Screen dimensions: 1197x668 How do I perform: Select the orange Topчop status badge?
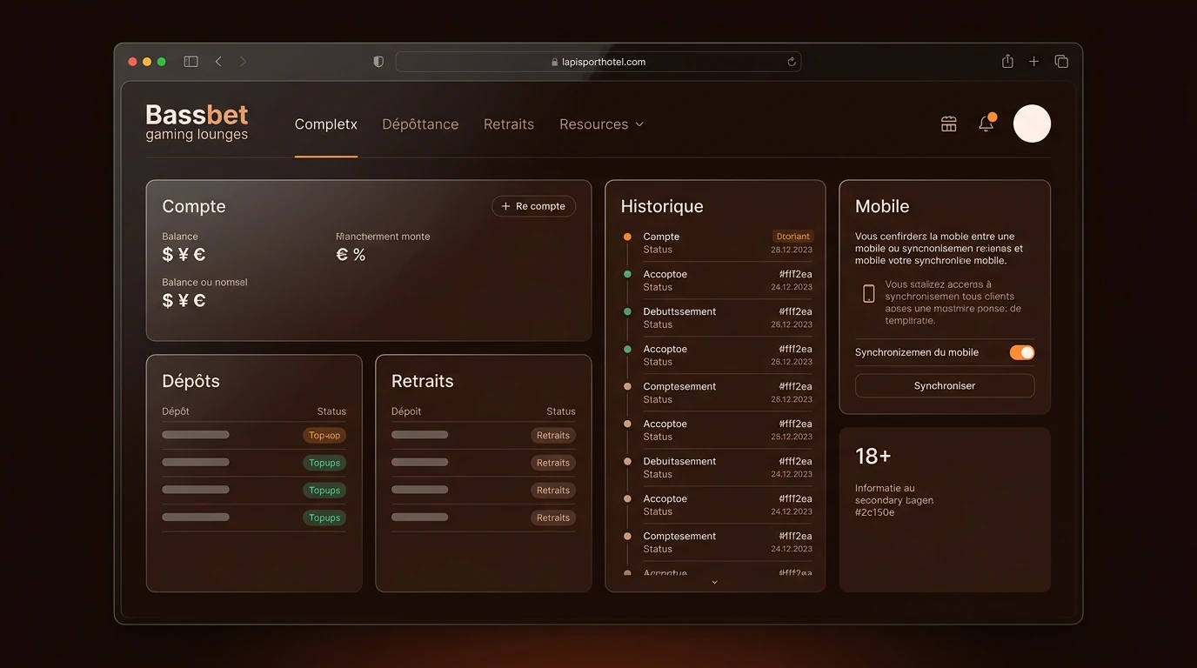coord(324,436)
